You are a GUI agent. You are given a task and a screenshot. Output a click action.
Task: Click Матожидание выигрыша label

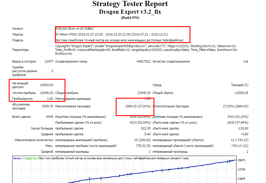pos(73,99)
